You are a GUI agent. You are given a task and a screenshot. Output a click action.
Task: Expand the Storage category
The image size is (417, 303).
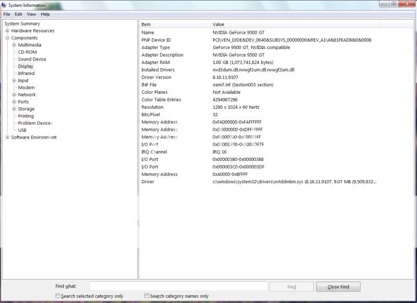point(14,109)
